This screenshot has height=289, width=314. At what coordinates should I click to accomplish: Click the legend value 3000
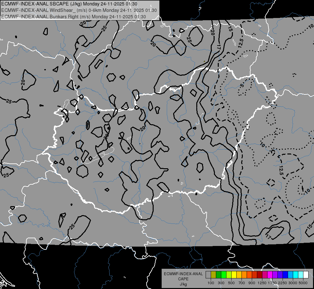(293, 283)
